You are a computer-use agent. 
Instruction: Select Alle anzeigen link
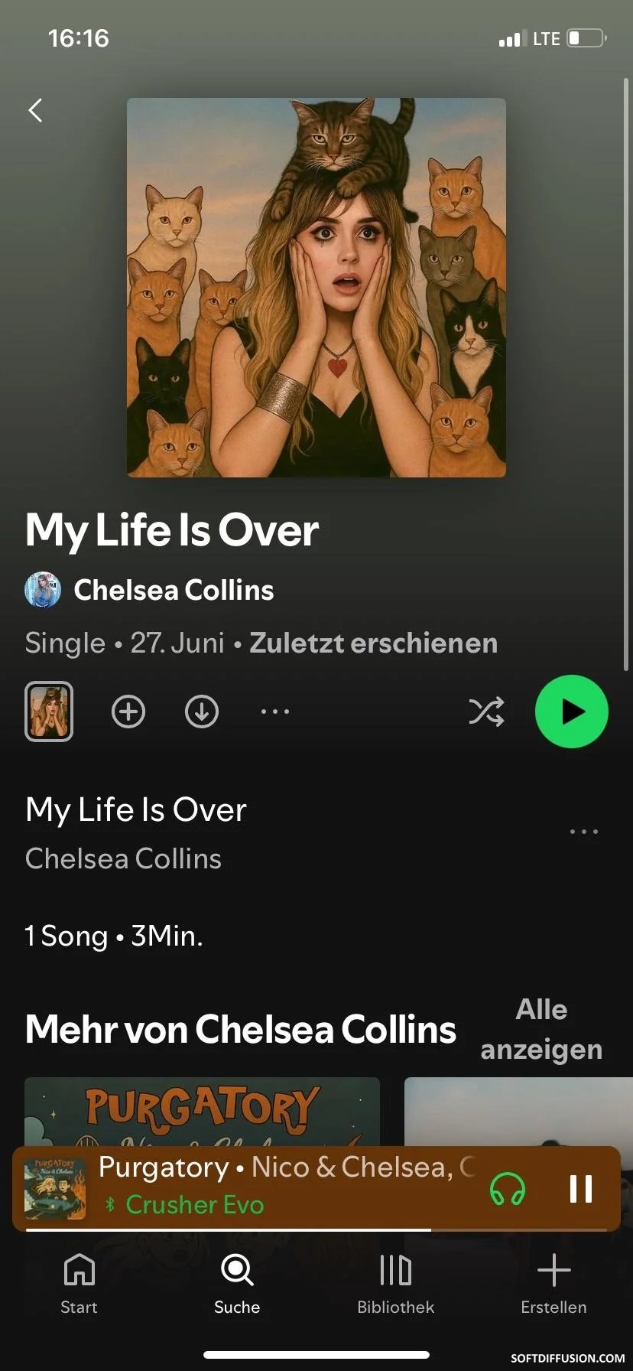click(x=541, y=1029)
